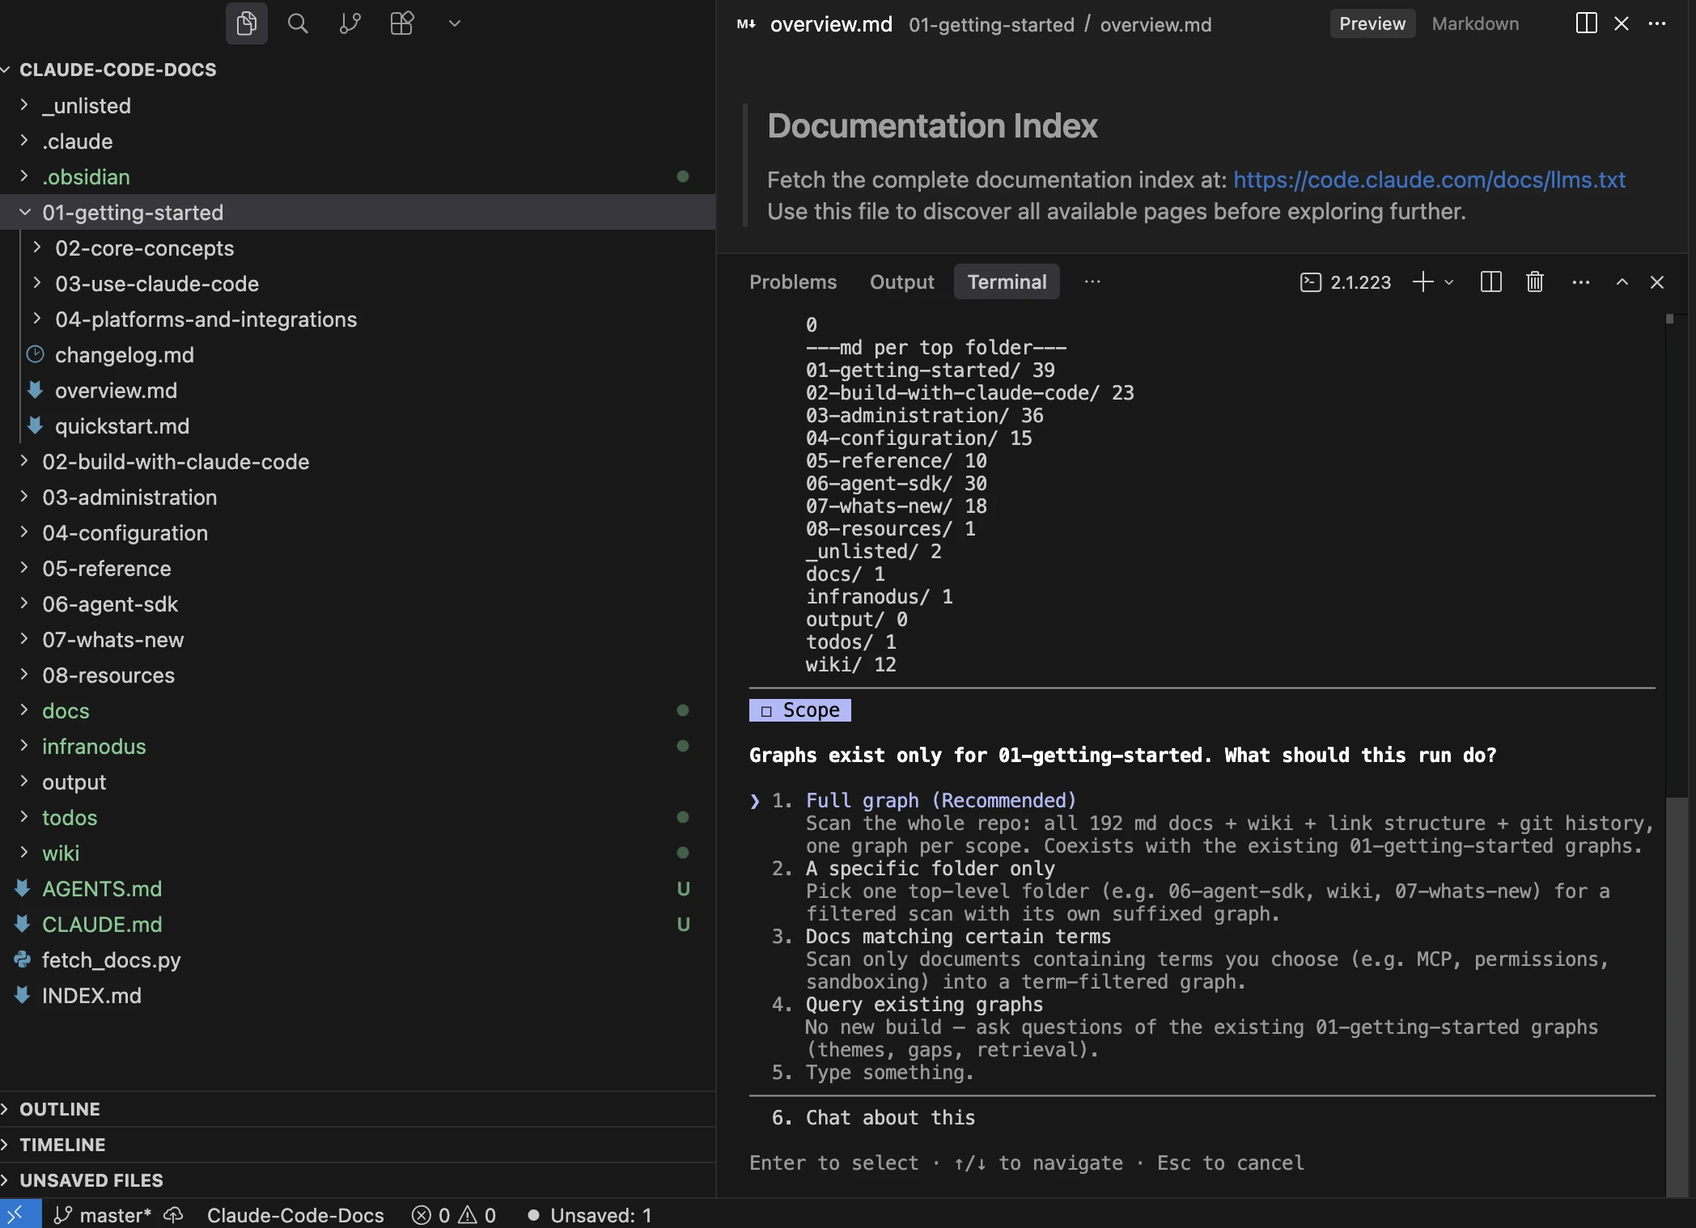Open changelog.md file

point(358,354)
